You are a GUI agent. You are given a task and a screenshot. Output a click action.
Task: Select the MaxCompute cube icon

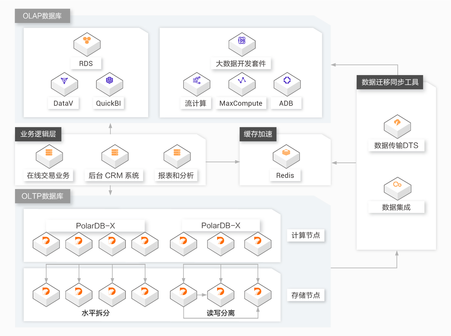click(x=242, y=84)
